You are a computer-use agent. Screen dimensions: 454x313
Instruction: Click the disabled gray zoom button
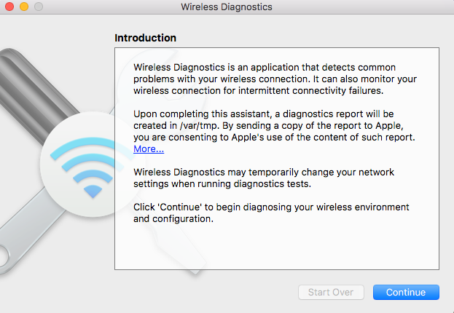click(x=38, y=7)
